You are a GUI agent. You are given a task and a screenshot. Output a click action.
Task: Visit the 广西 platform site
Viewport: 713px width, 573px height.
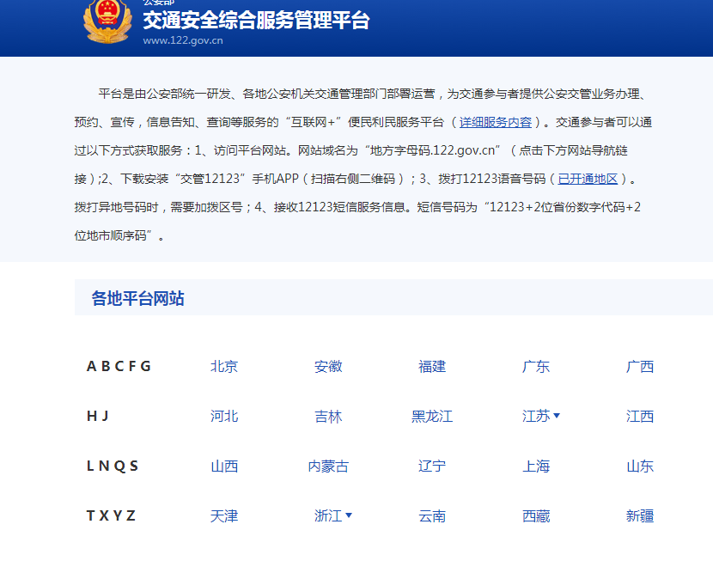pos(640,366)
